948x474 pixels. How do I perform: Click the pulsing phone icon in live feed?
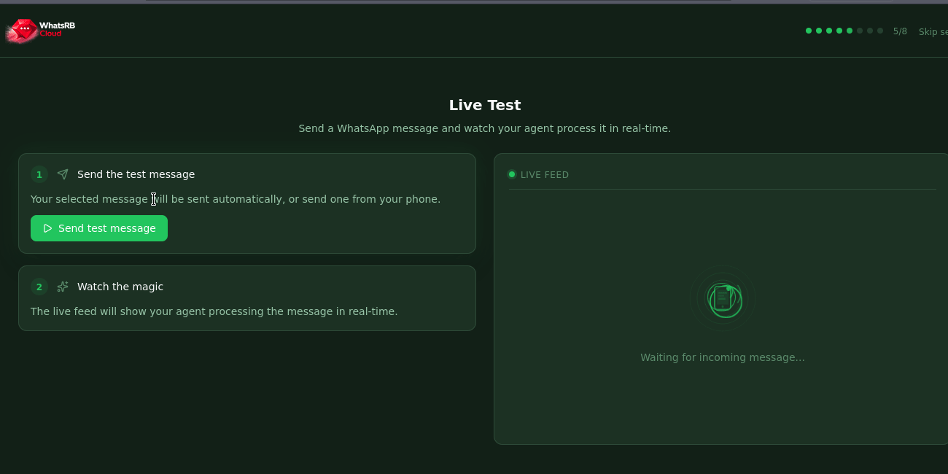(723, 298)
